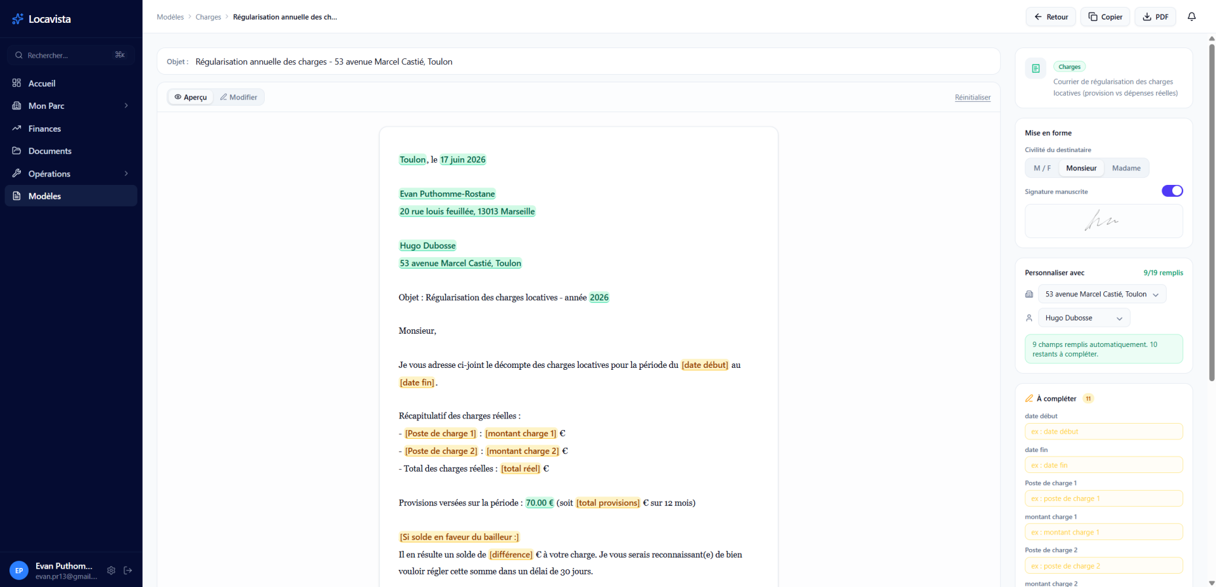Click the Opérations wrench icon

(16, 174)
